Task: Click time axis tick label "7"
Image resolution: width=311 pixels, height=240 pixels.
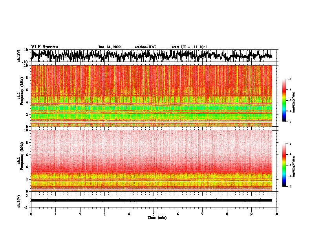Action: click(203, 214)
